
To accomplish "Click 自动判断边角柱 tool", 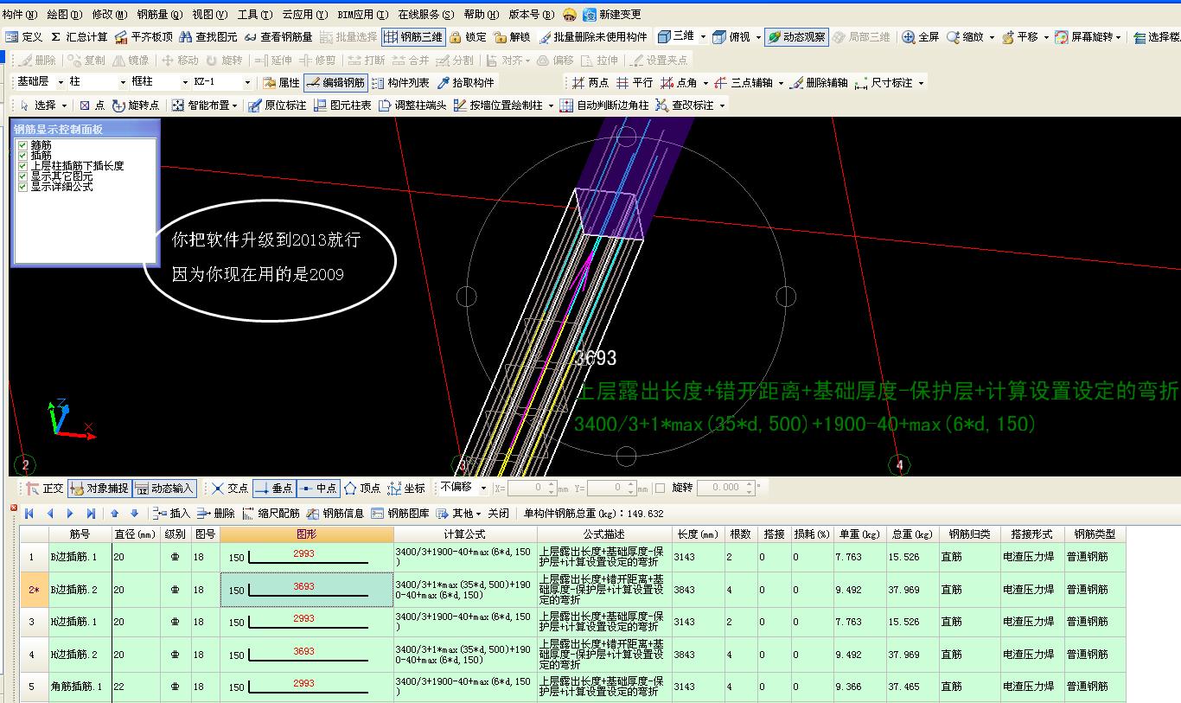I will pos(604,105).
